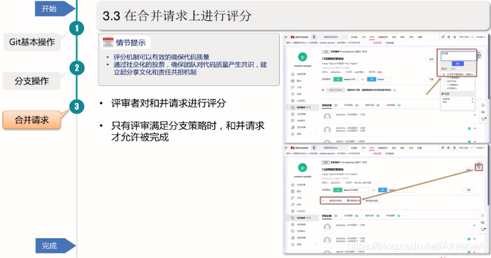491x258 pixels.
Task: Click 接受合并请求 button in lower screenshot
Action: [x=336, y=201]
